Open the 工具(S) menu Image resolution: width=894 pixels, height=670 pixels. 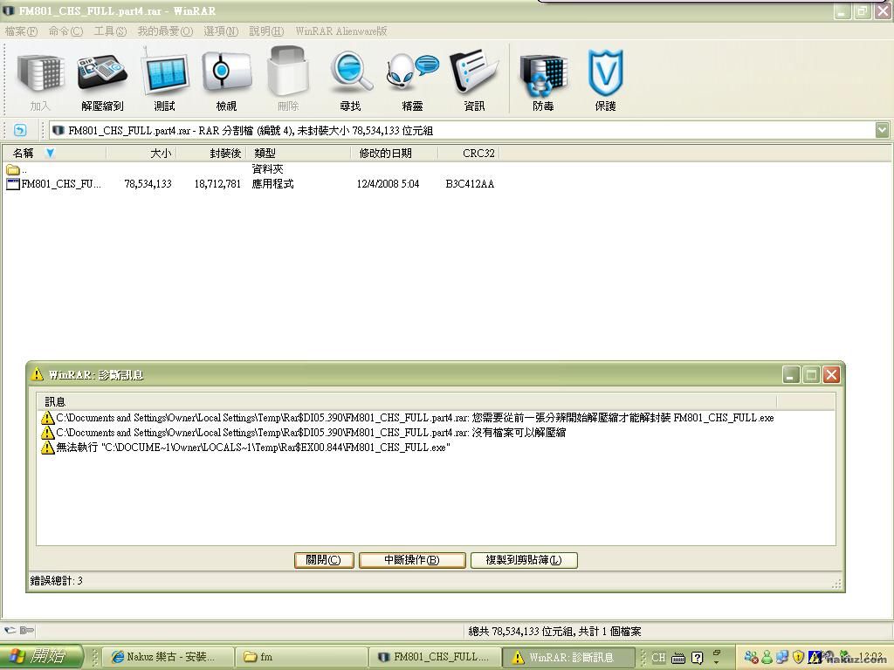point(110,31)
